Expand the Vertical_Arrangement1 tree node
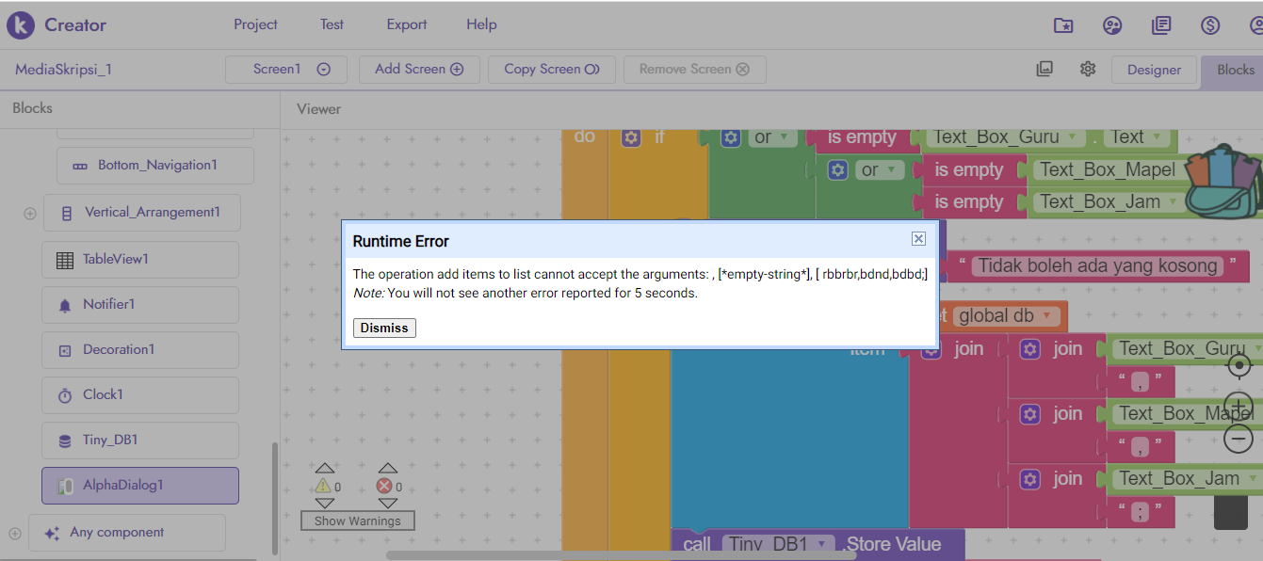The height and width of the screenshot is (561, 1263). click(30, 214)
